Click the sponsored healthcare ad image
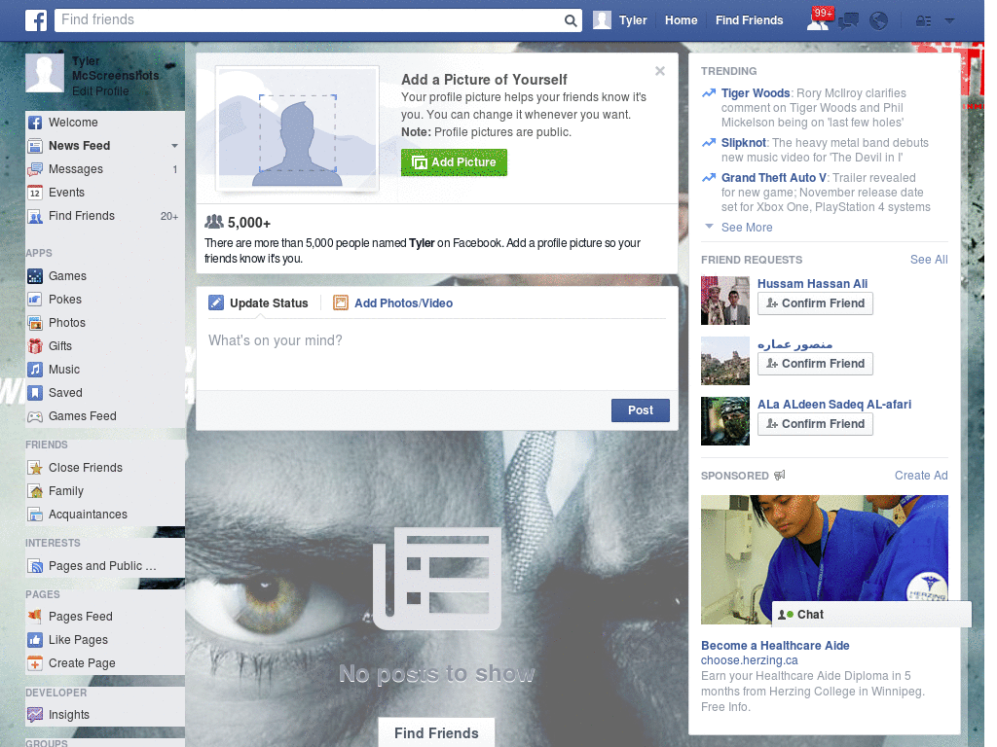997x747 pixels. [824, 559]
